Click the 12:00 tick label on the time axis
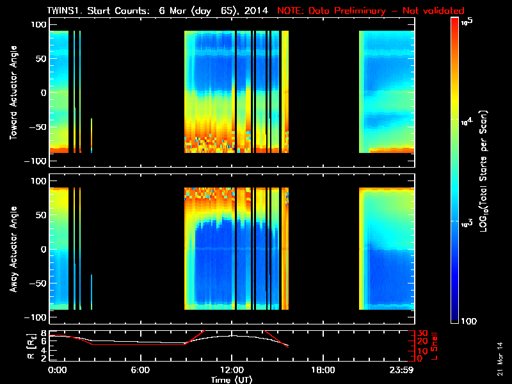Screen dimensions: 512x384 point(232,371)
